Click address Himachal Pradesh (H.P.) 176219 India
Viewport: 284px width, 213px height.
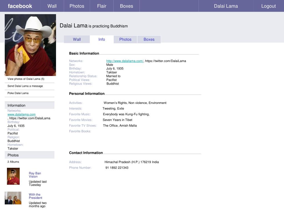(132, 162)
